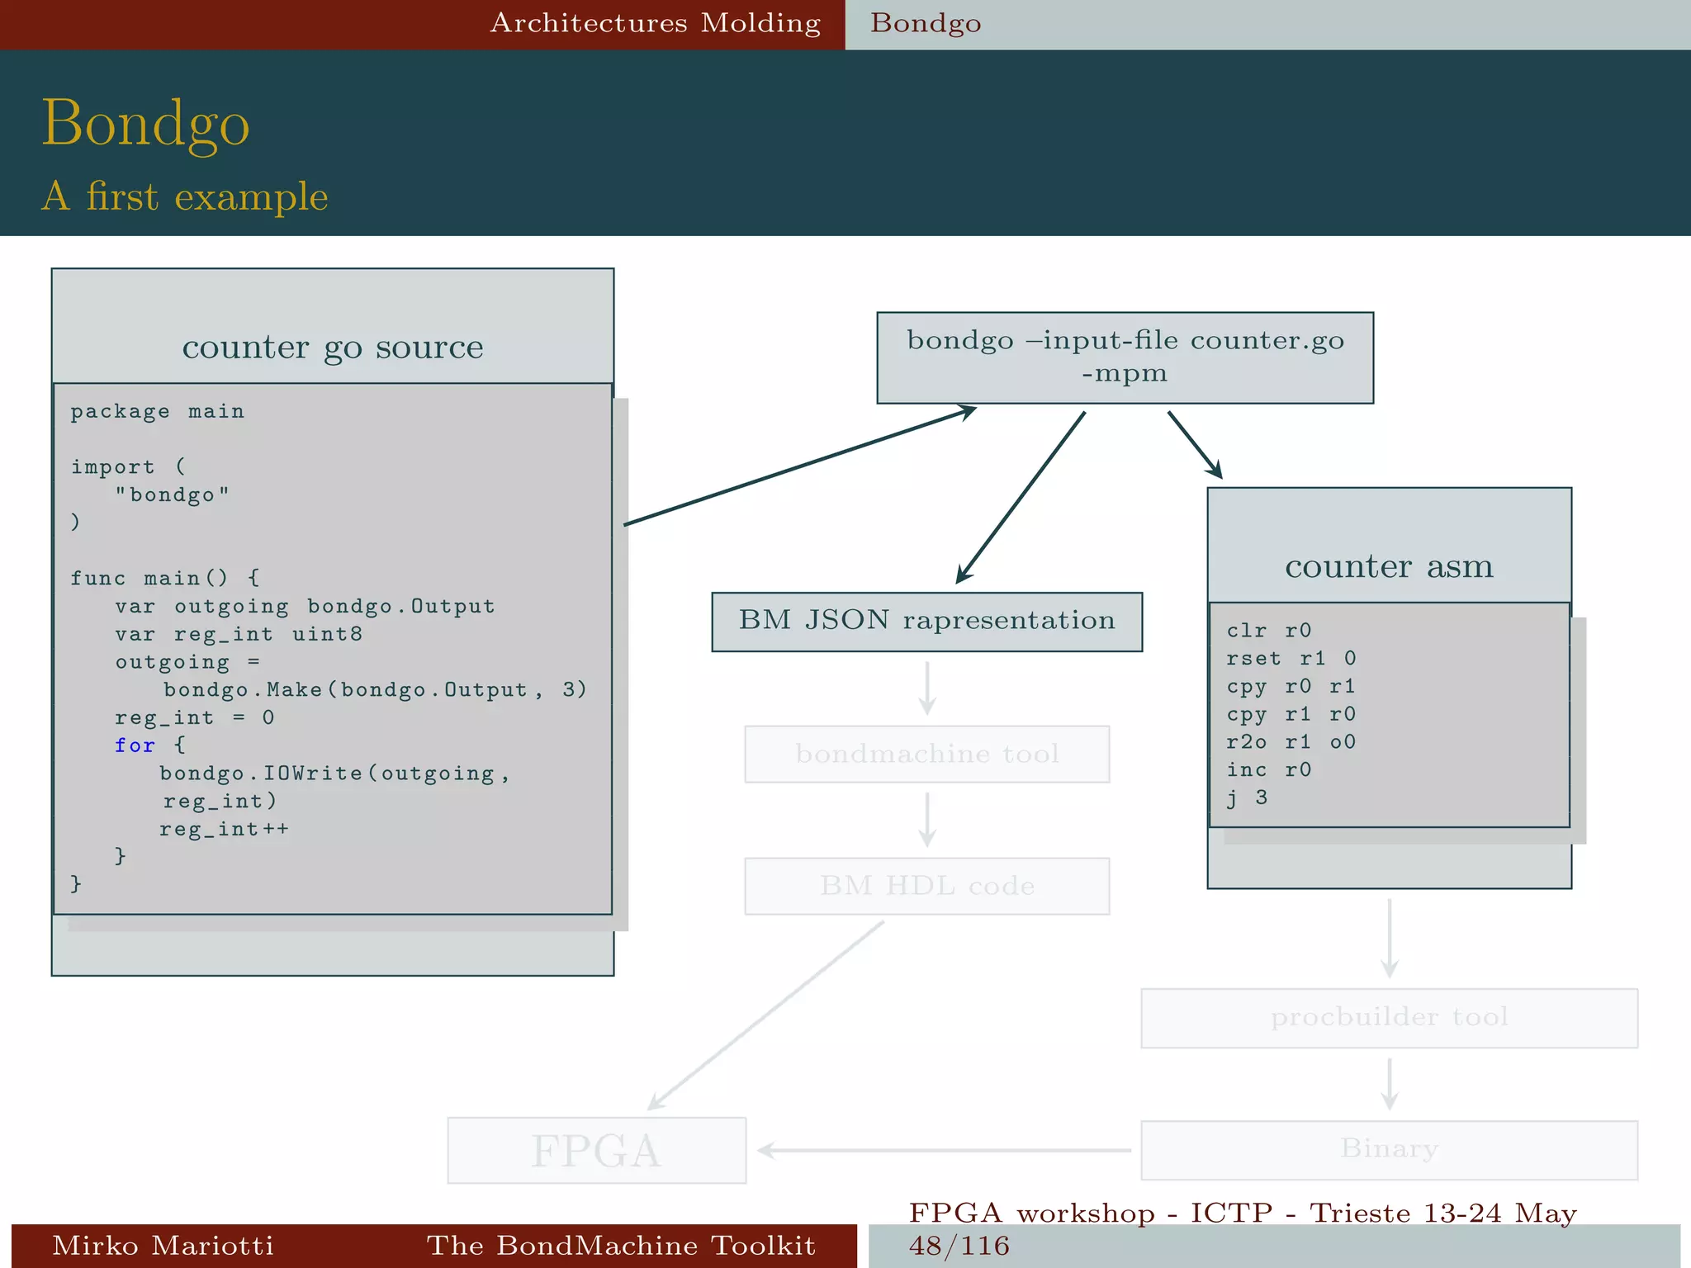Click the counter go source heading
This screenshot has width=1691, height=1268.
333,347
